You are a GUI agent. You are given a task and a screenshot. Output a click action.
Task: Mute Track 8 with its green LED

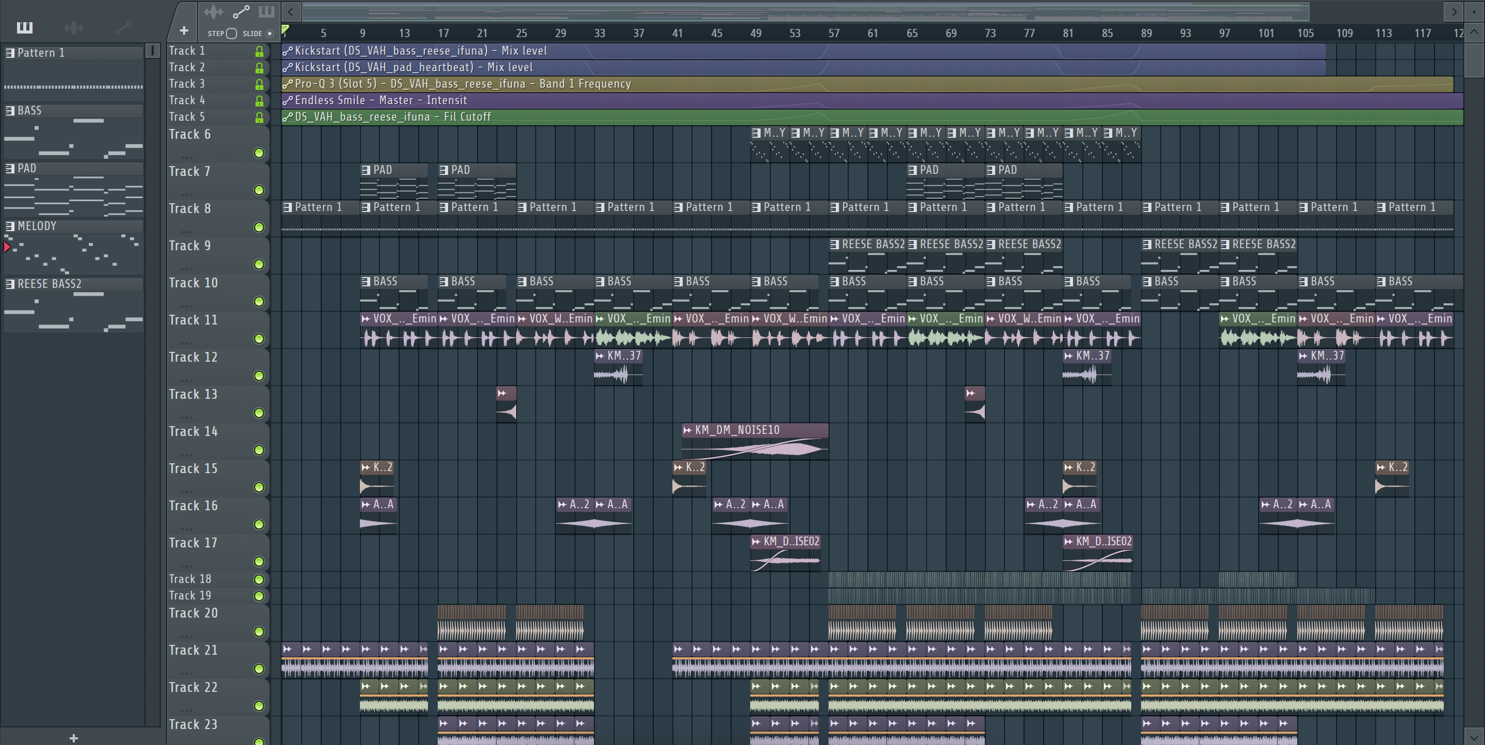pos(259,227)
